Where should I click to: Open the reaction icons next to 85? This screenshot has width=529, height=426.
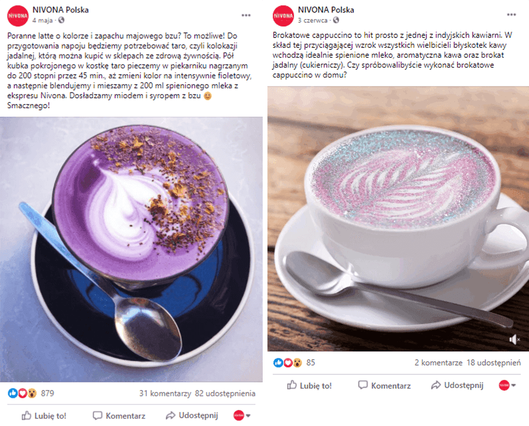287,363
